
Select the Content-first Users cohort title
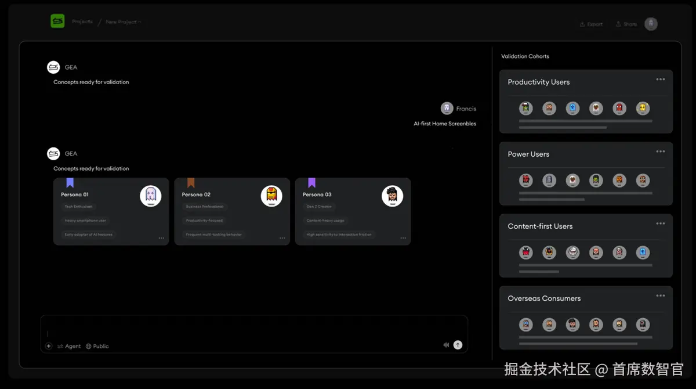540,226
